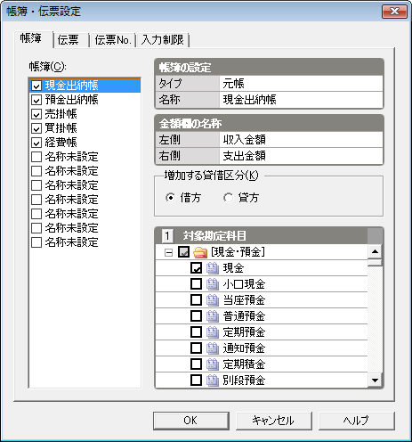Viewport: 412px width, 442px height.
Task: Click the account icon beside 定期預金
Action: coord(213,332)
